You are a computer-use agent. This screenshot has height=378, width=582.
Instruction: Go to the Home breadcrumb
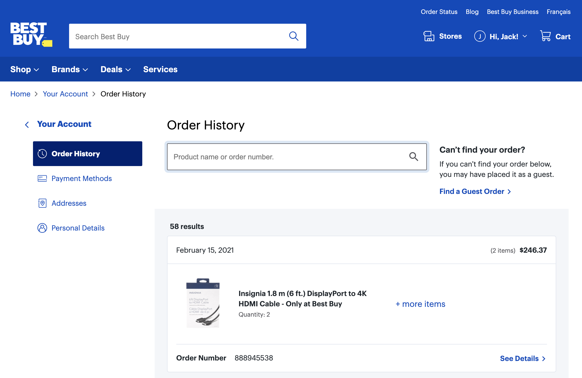point(20,94)
